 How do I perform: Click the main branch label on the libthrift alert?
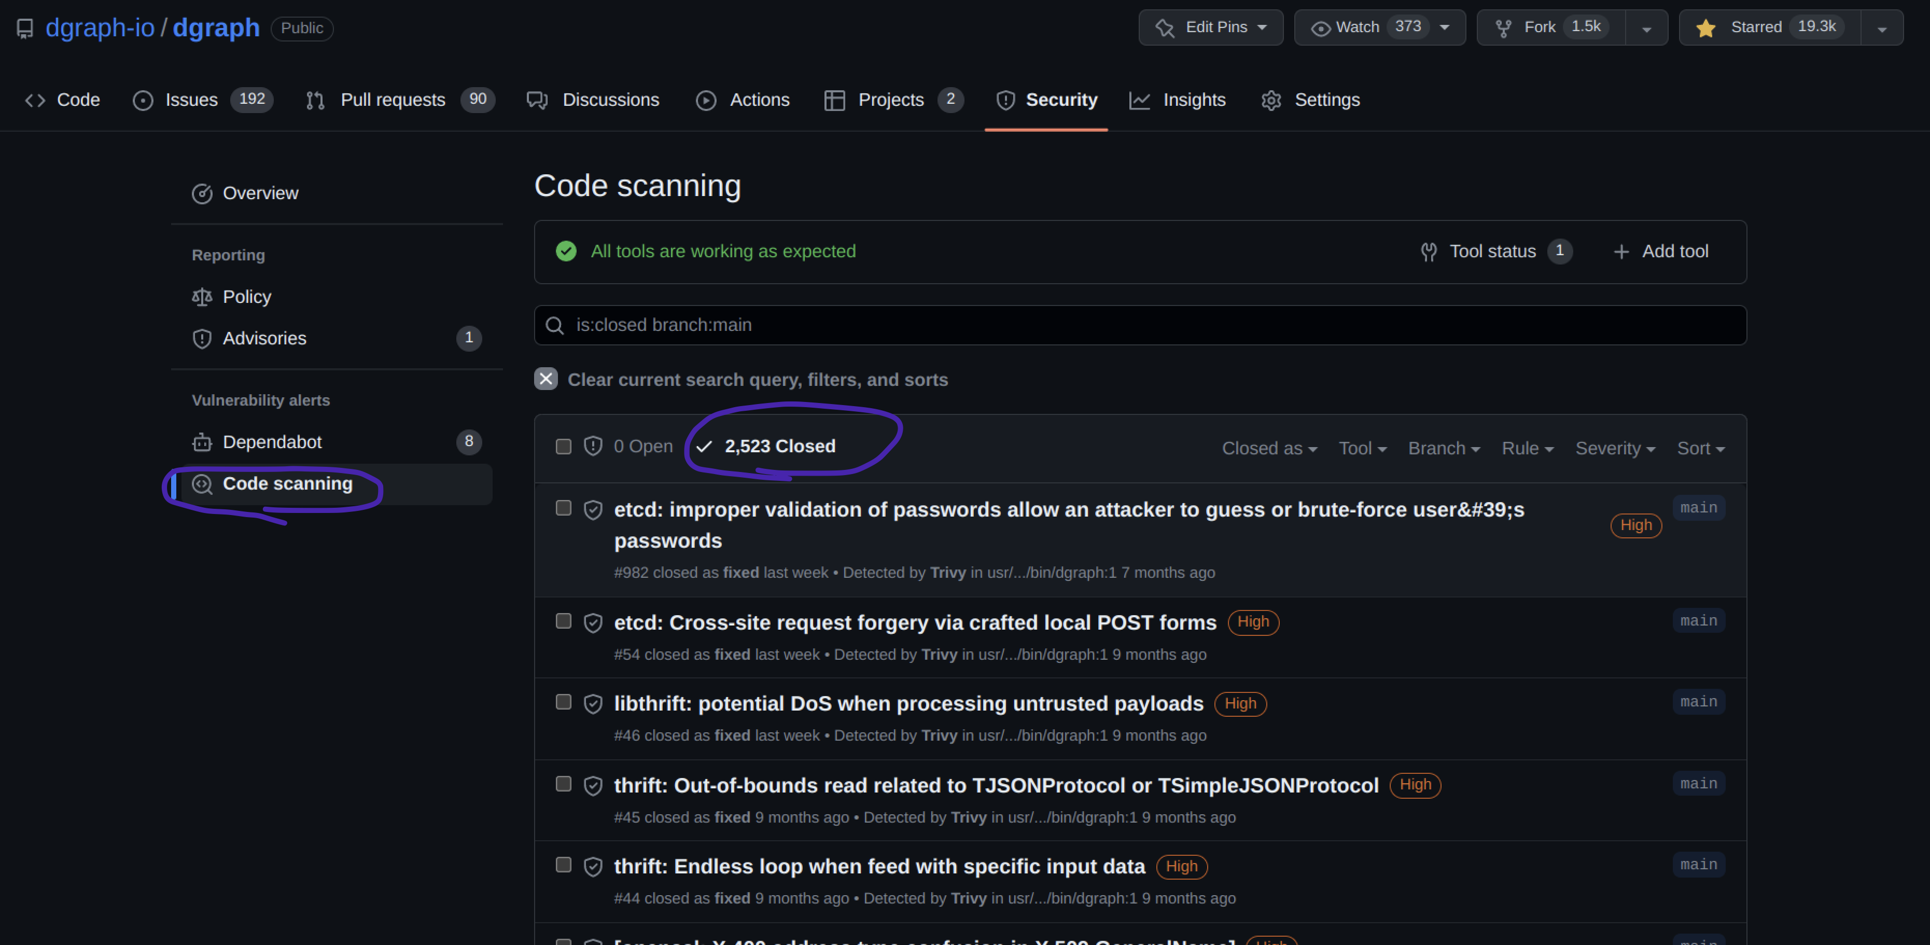(1699, 702)
